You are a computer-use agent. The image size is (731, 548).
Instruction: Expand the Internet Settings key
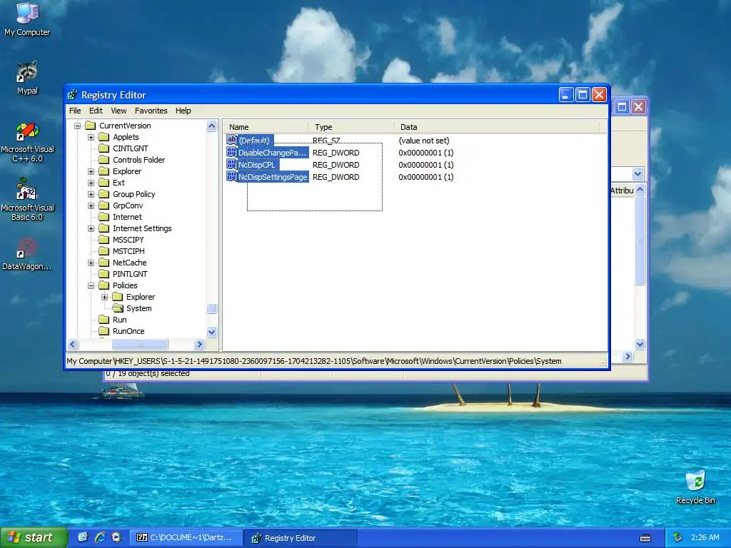[91, 228]
